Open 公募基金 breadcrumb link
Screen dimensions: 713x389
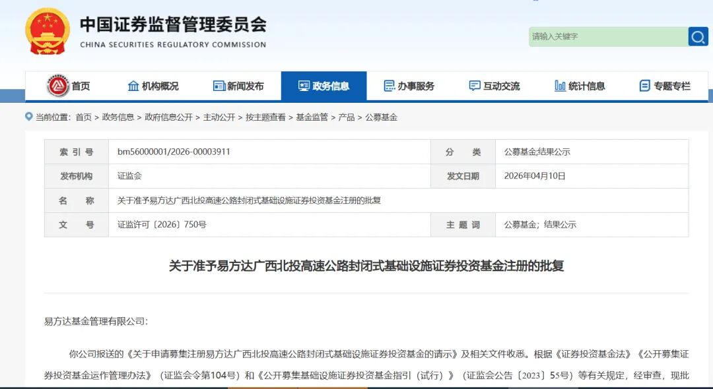coord(381,117)
